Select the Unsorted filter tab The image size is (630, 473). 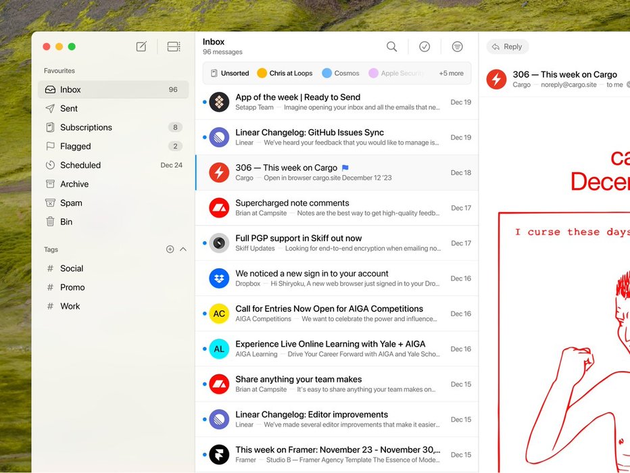[x=230, y=73]
